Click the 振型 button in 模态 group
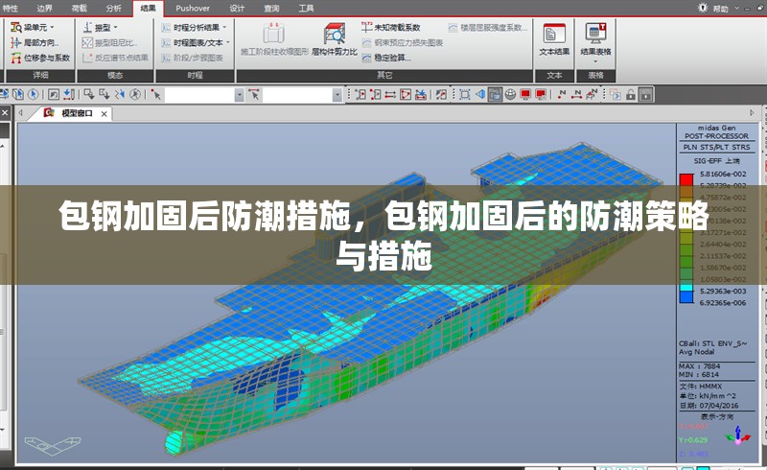 pos(100,27)
